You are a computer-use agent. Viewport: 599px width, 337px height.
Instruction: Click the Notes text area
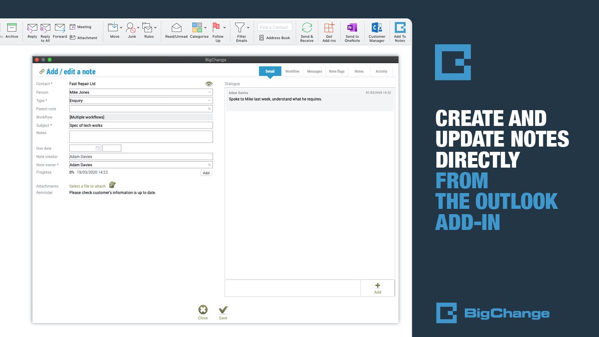coord(141,136)
